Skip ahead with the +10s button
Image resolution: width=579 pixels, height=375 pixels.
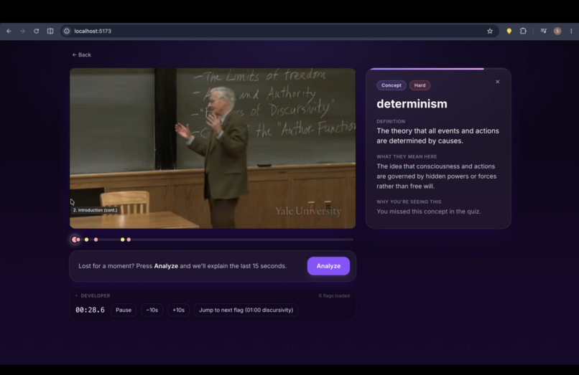pyautogui.click(x=178, y=310)
